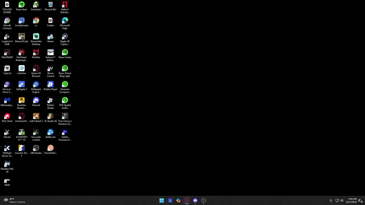365x205 pixels.
Task: Open Roblox Studio desktop icon
Action: (50, 103)
